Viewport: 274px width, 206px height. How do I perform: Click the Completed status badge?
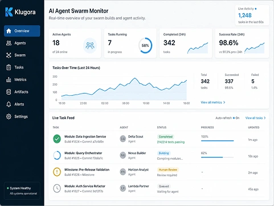(166, 136)
